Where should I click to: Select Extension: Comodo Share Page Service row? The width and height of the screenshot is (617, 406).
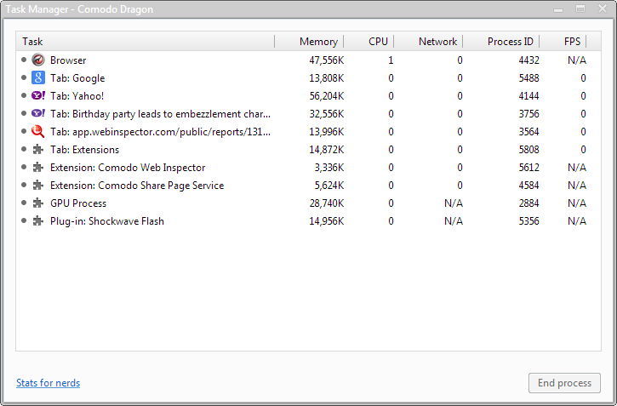(308, 185)
